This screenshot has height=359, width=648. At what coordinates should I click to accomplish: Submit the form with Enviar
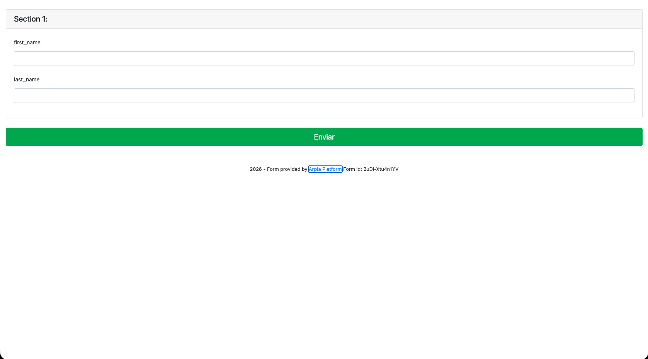click(x=324, y=137)
